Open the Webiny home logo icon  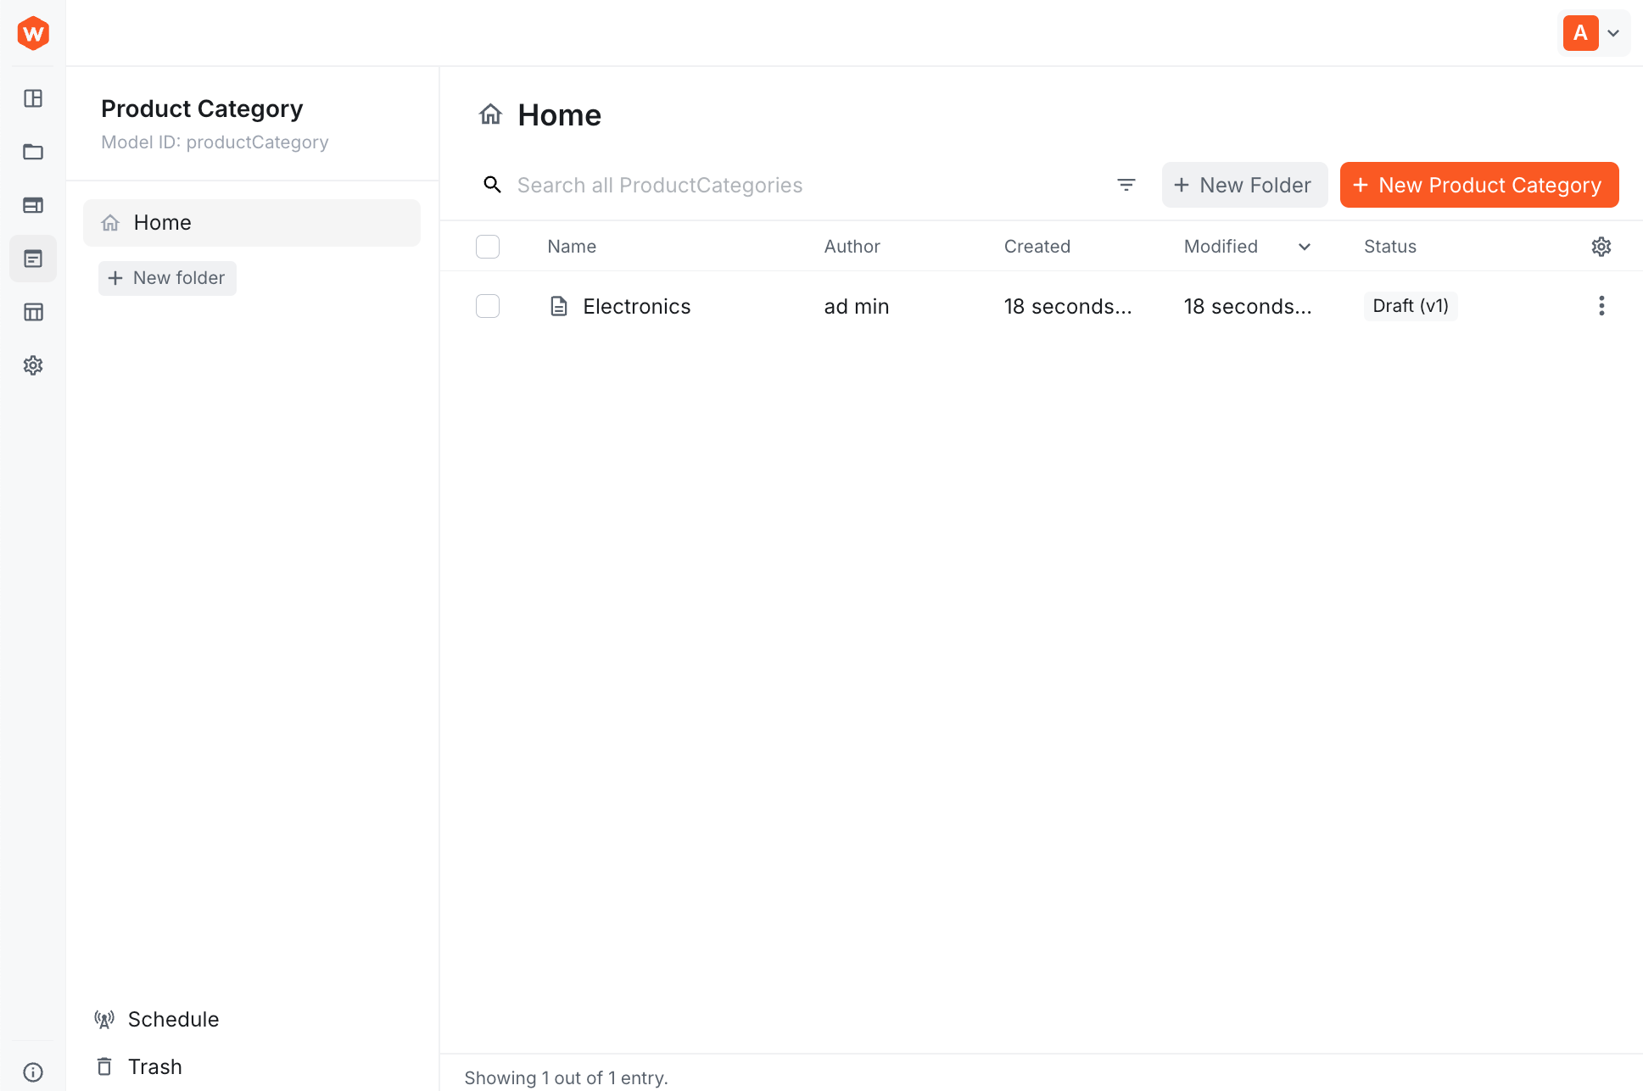click(32, 33)
